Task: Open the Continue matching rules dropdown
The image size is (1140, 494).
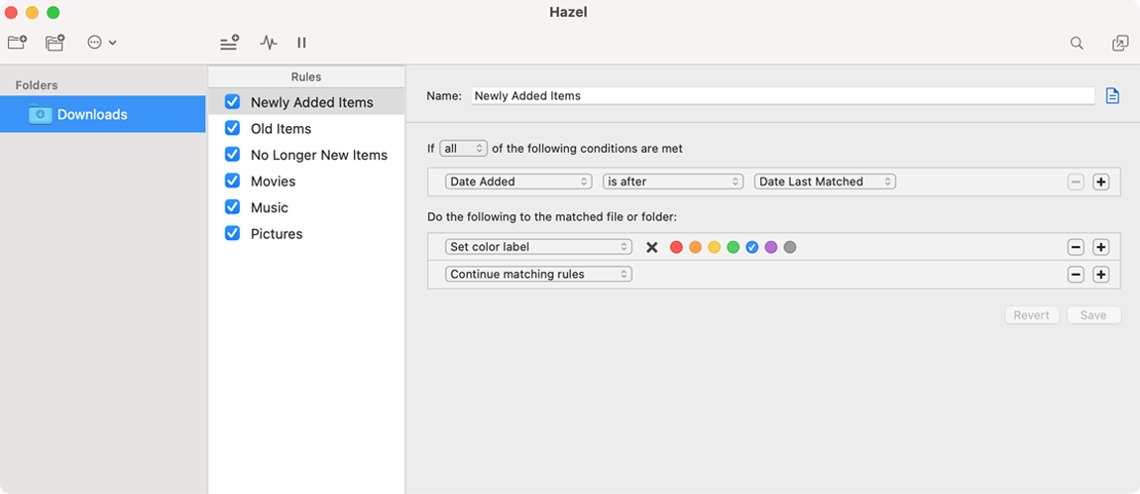Action: pos(538,275)
